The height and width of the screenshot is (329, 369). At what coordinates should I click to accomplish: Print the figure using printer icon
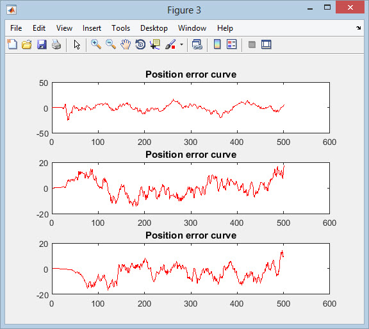[56, 44]
